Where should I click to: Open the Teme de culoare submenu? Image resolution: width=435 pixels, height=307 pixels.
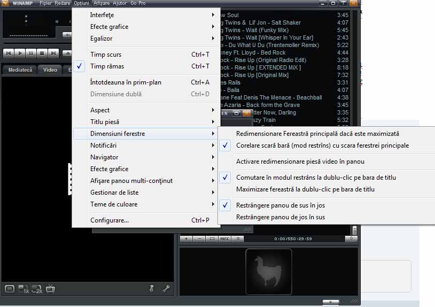click(x=146, y=204)
